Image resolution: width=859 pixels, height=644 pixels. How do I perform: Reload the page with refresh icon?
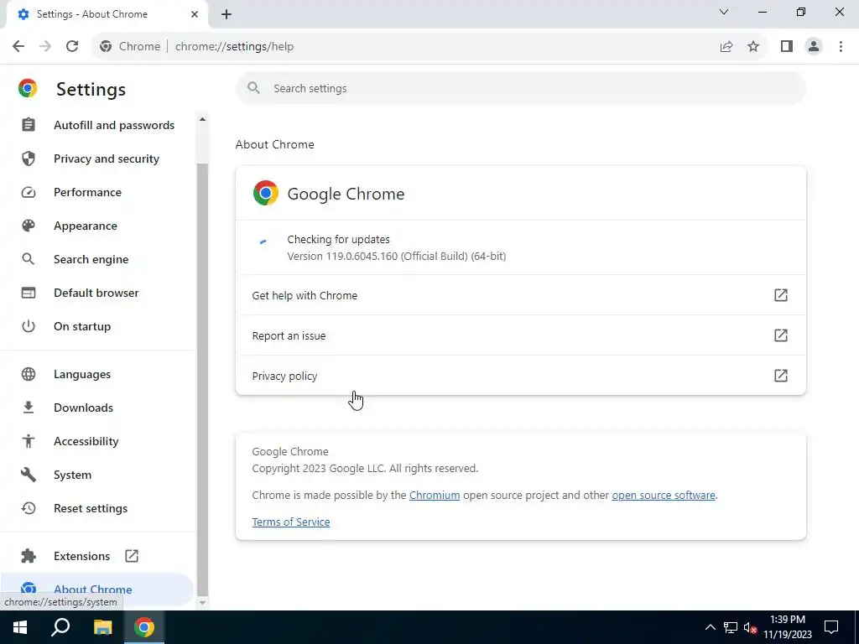72,47
